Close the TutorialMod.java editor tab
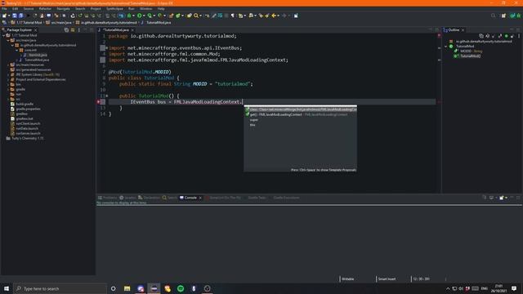The height and width of the screenshot is (294, 523). (132, 30)
